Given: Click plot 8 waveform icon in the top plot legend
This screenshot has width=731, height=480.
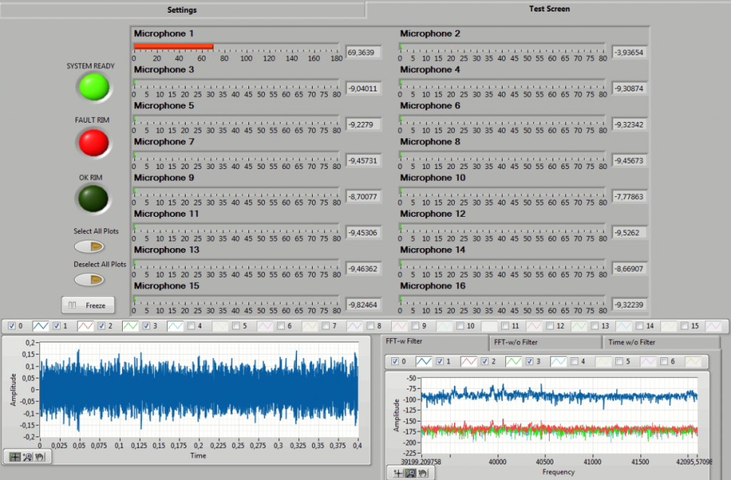Looking at the screenshot, I should point(400,326).
